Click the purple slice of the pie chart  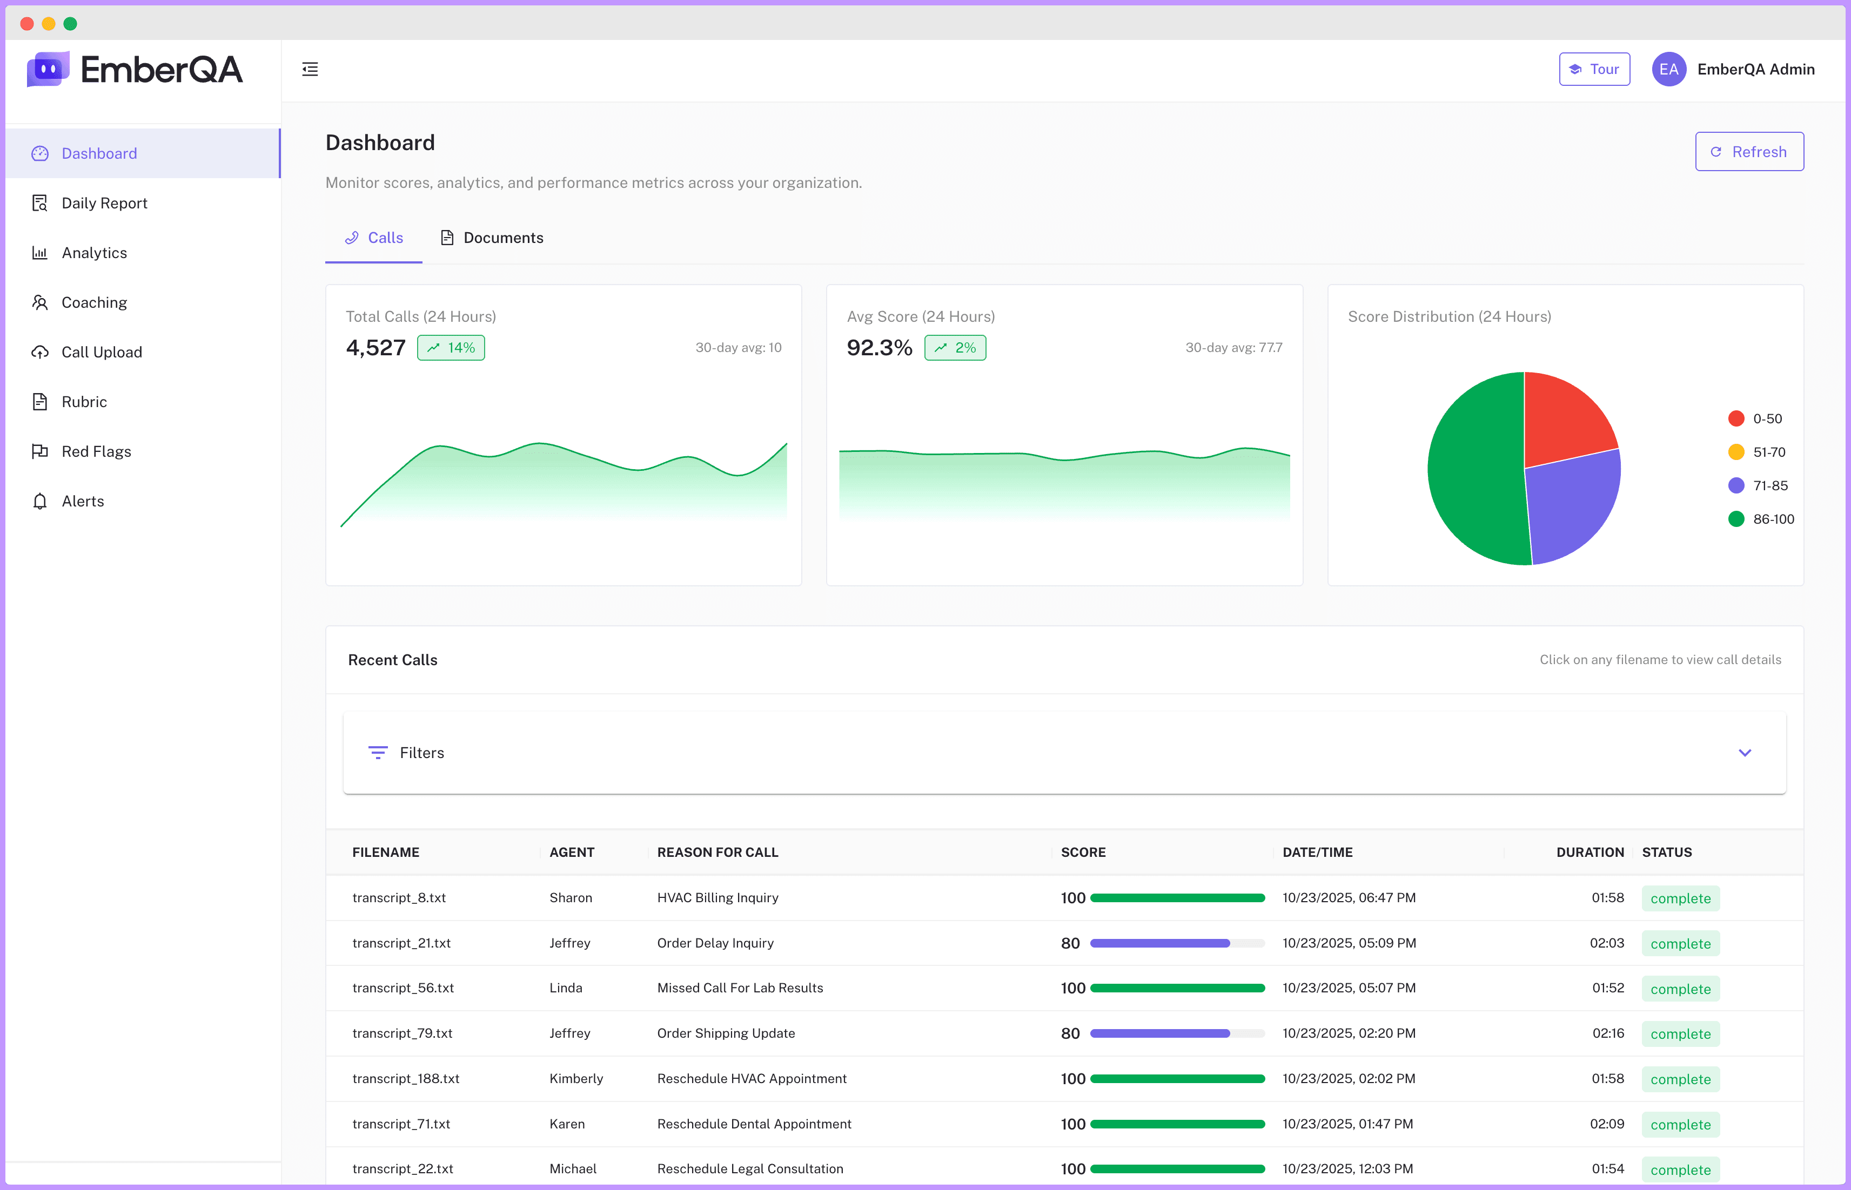point(1573,506)
